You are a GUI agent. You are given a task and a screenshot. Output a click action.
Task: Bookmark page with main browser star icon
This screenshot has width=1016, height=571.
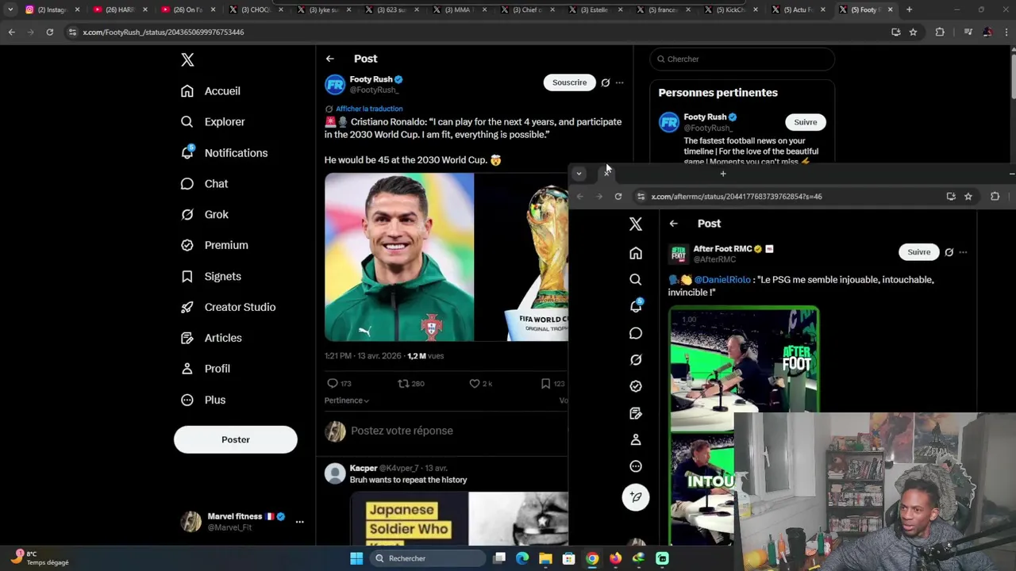tap(914, 32)
